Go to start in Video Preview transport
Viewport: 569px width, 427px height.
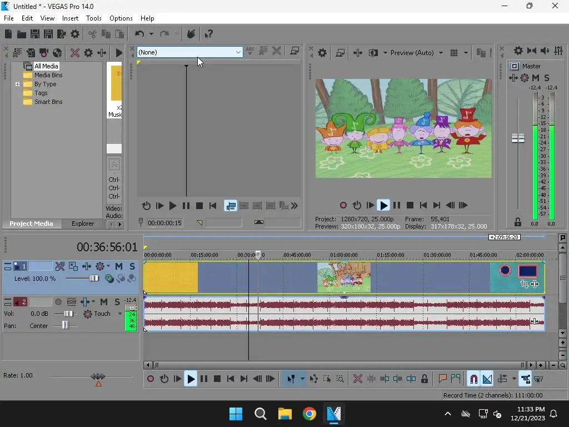click(423, 206)
